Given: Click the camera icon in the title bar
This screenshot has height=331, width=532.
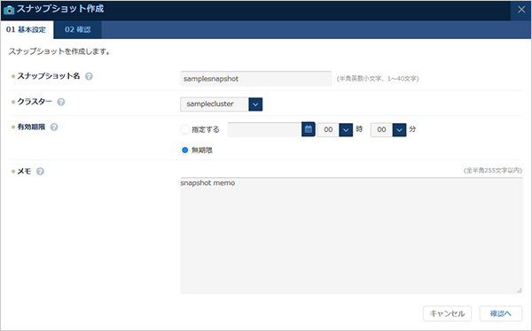Looking at the screenshot, I should (9, 10).
